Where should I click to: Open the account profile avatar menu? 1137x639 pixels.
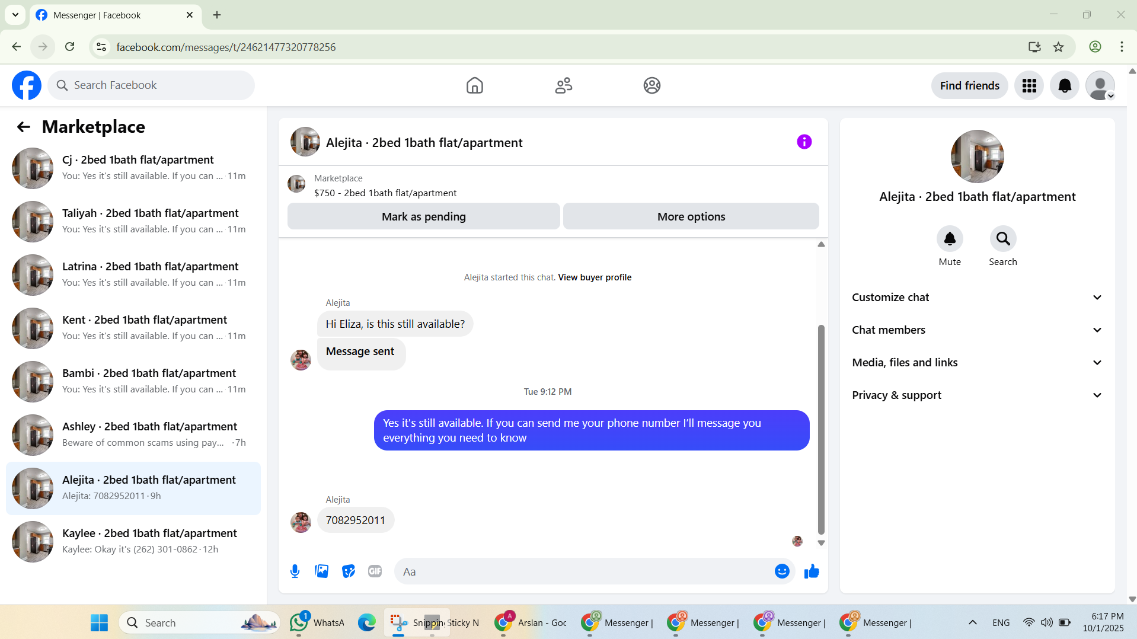[1100, 85]
